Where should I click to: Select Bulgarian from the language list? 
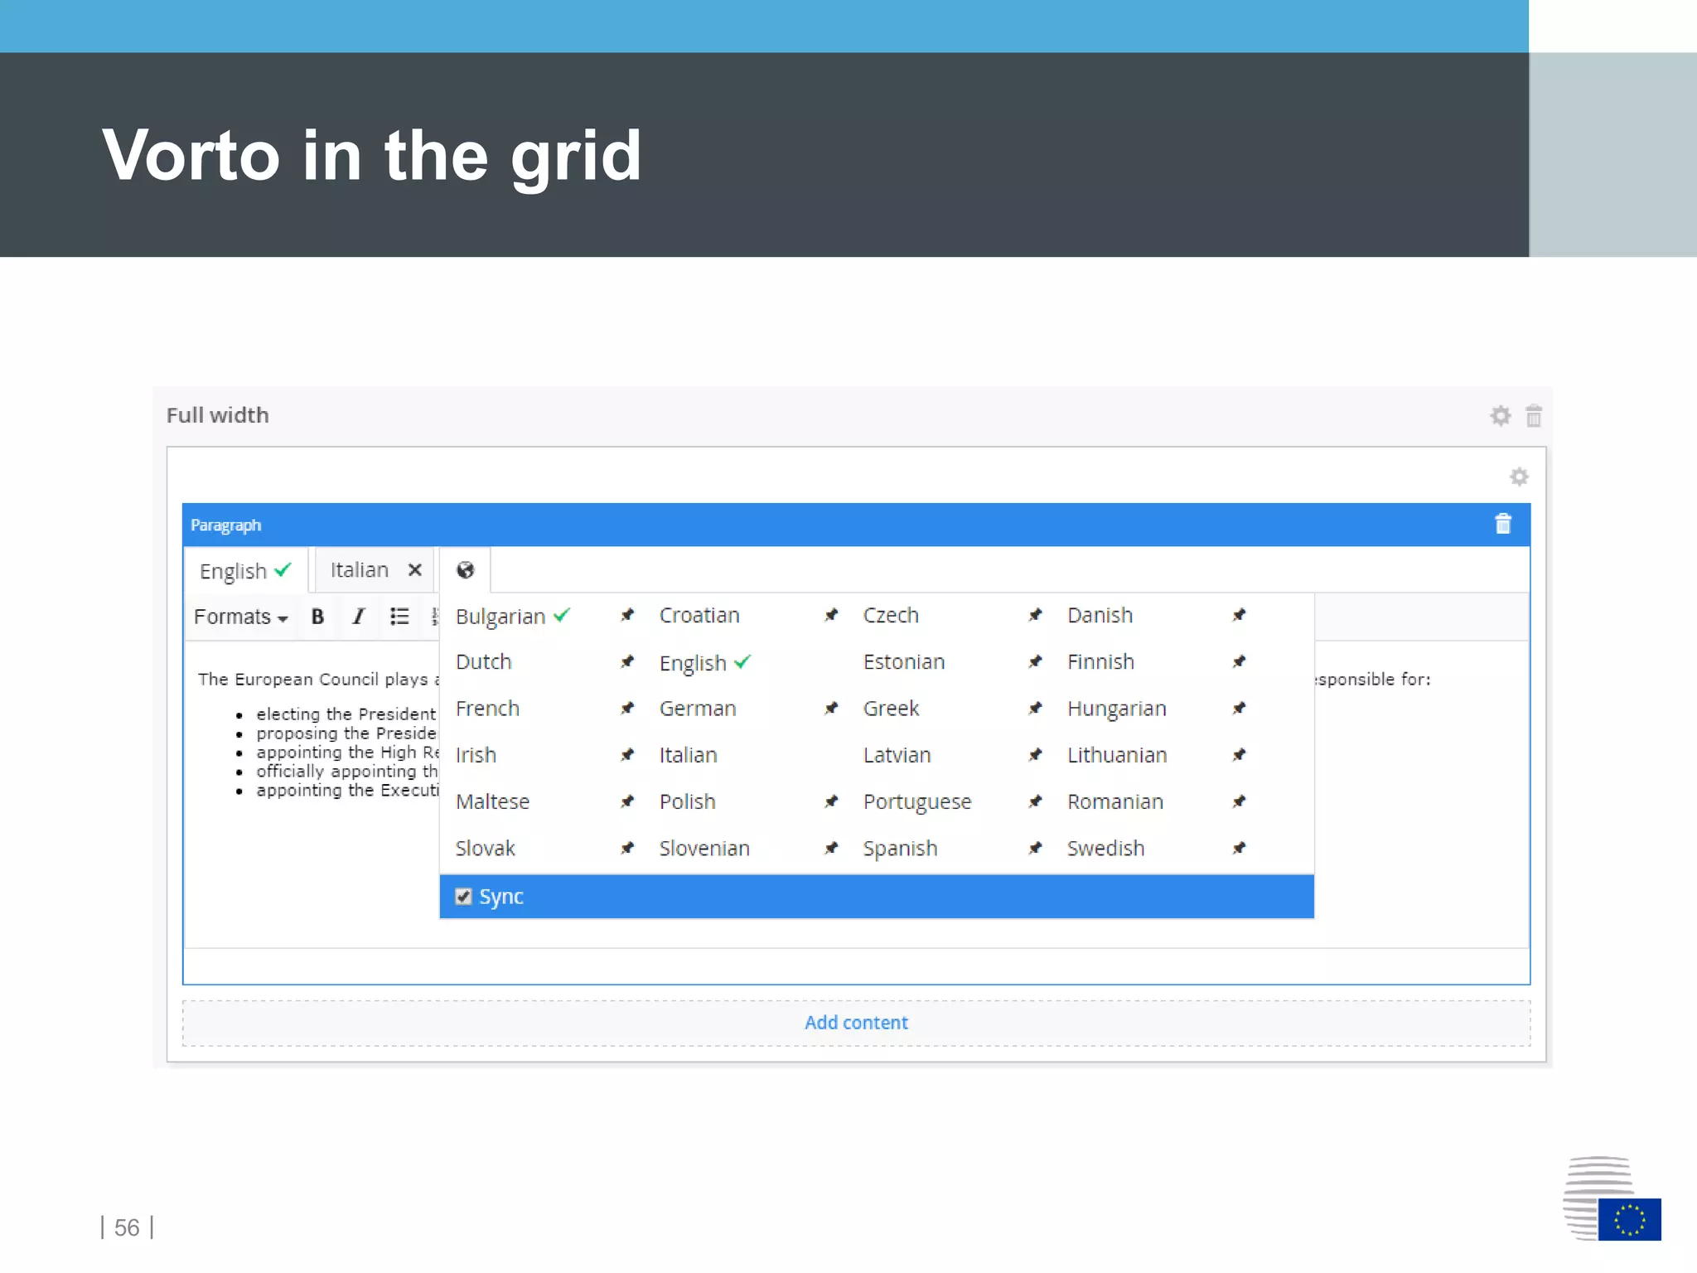[x=500, y=617]
